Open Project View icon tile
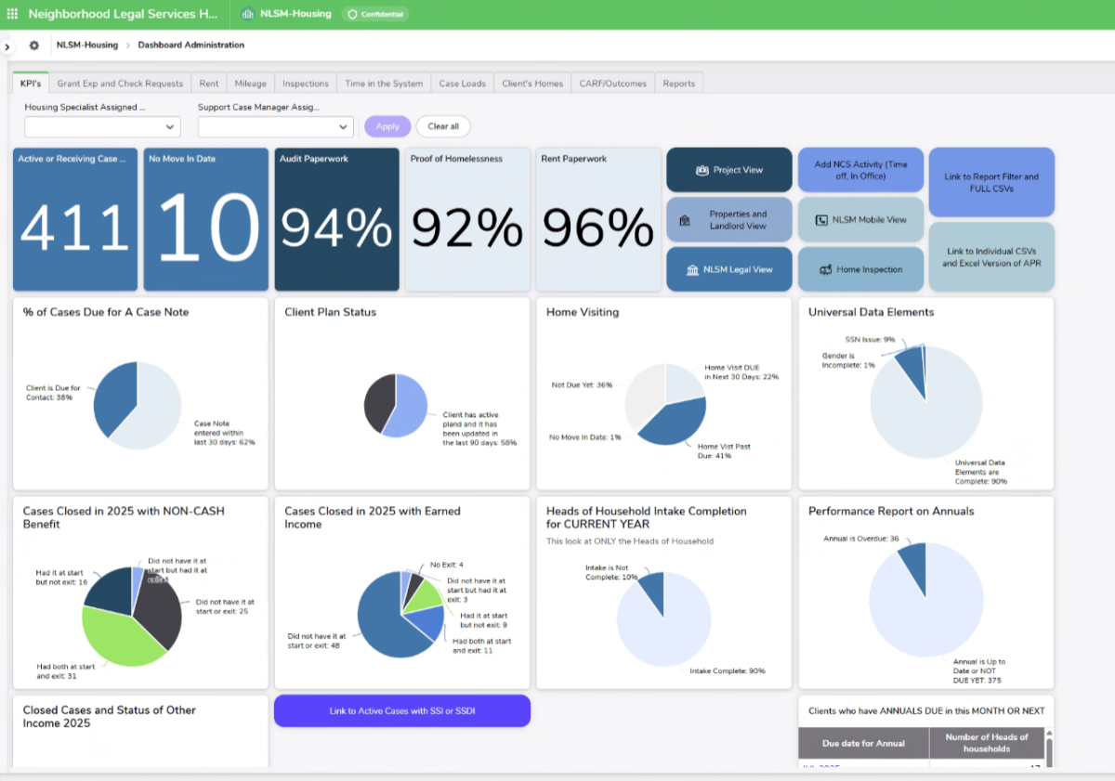This screenshot has height=781, width=1115. tap(729, 170)
